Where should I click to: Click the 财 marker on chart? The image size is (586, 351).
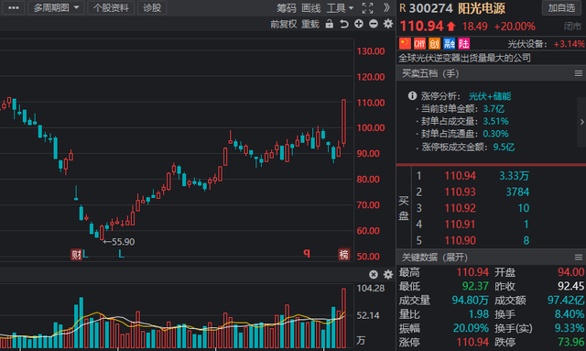pyautogui.click(x=76, y=255)
